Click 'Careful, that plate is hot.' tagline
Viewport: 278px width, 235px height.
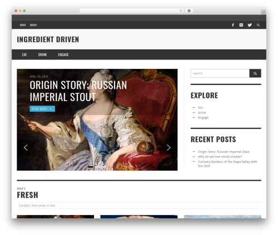pos(37,206)
